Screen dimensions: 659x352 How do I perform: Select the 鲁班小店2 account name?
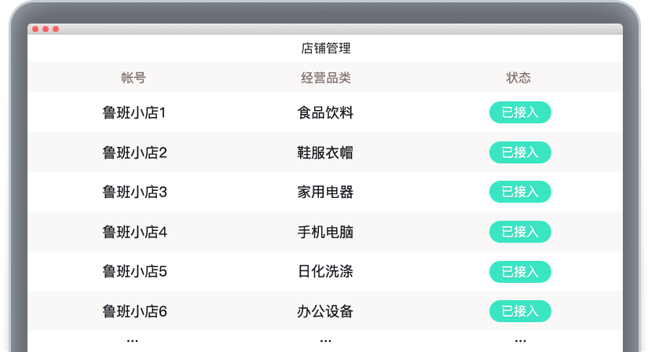tap(134, 152)
